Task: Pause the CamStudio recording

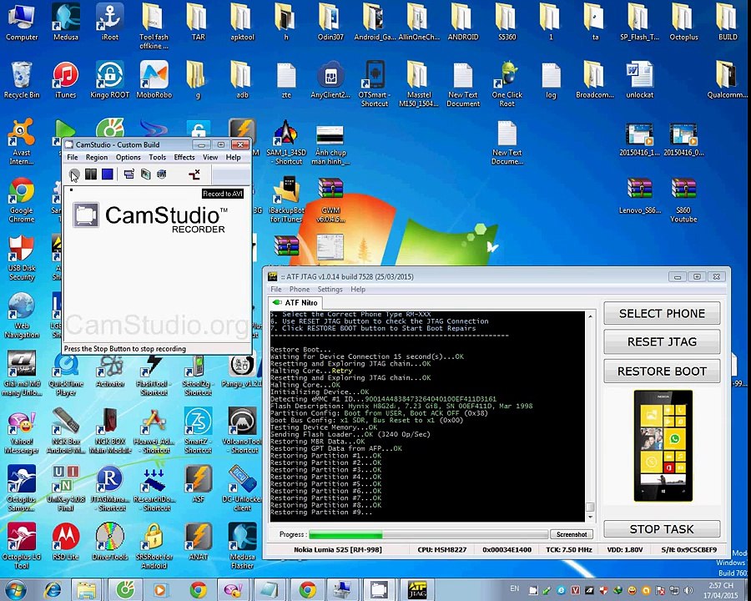Action: pos(91,174)
